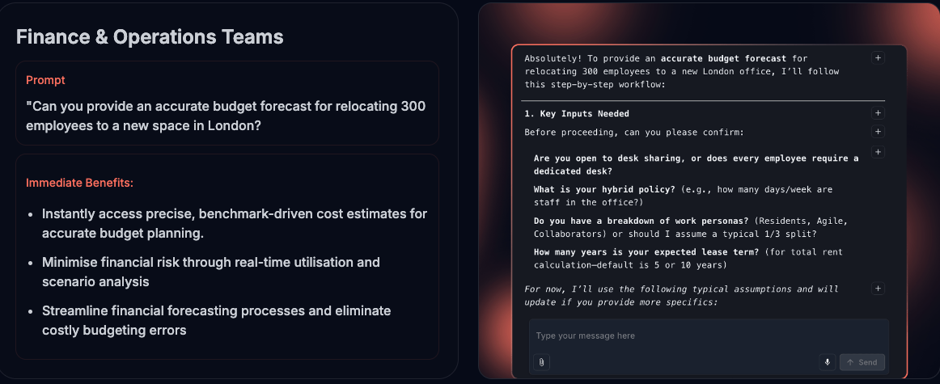The image size is (940, 384).
Task: Focus the 'Type your message here' field
Action: point(709,335)
